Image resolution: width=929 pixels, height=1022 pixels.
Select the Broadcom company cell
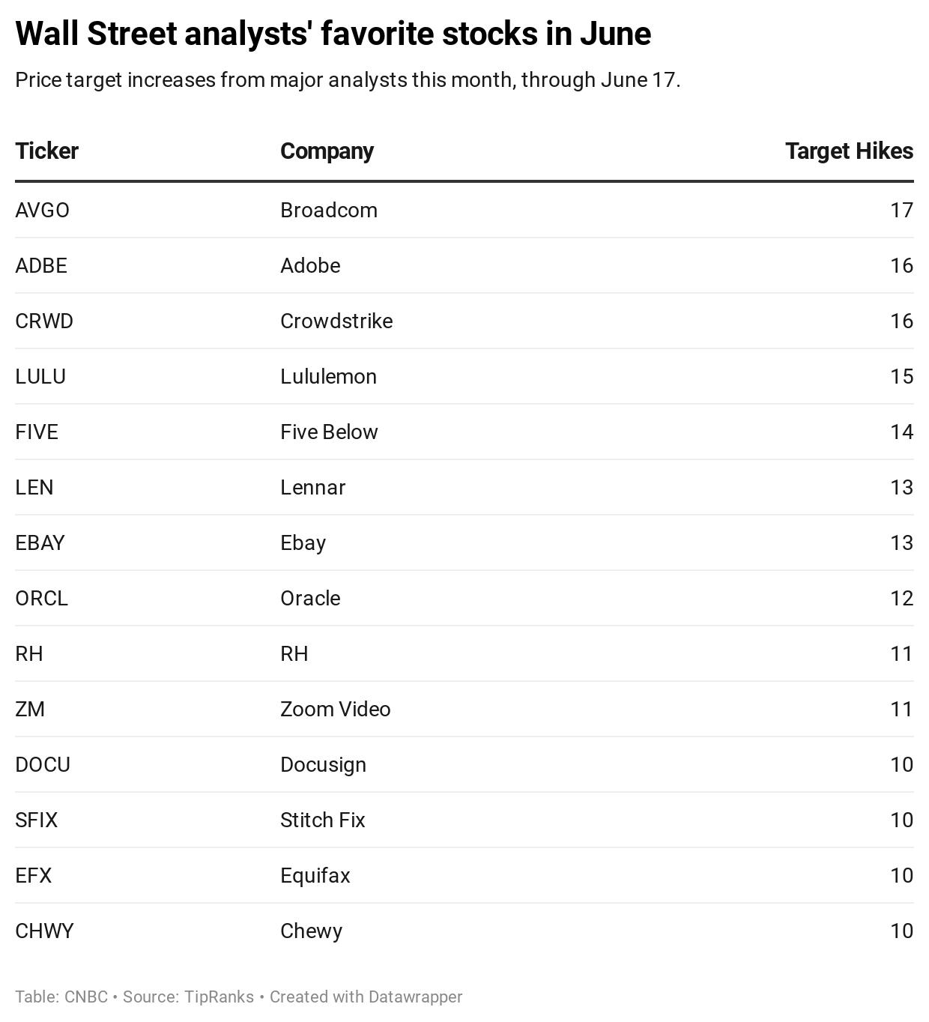(x=329, y=211)
